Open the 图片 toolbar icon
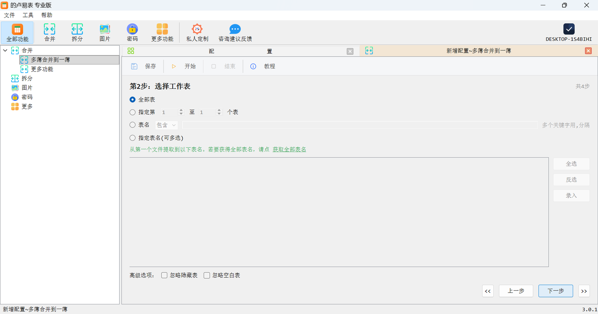Viewport: 598px width, 314px height. tap(105, 29)
